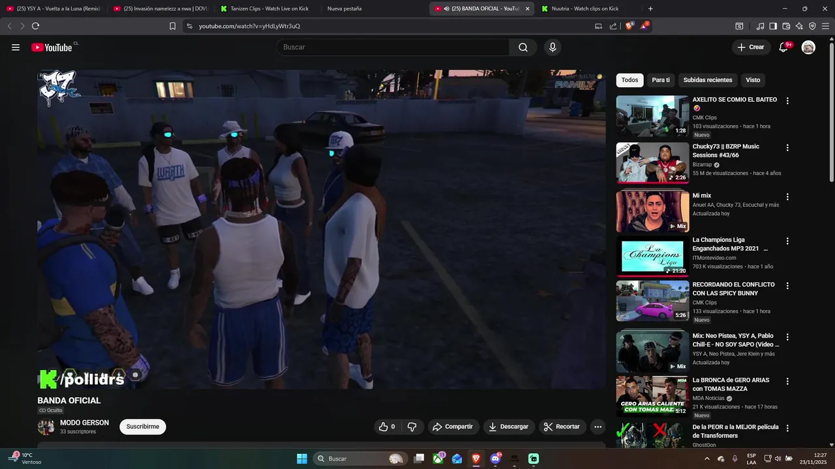
Task: Show hidden system tray icons chevron
Action: point(706,459)
